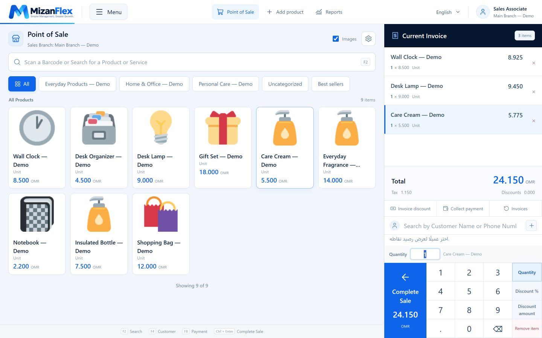
Task: Click the search magnifier icon
Action: (x=17, y=62)
